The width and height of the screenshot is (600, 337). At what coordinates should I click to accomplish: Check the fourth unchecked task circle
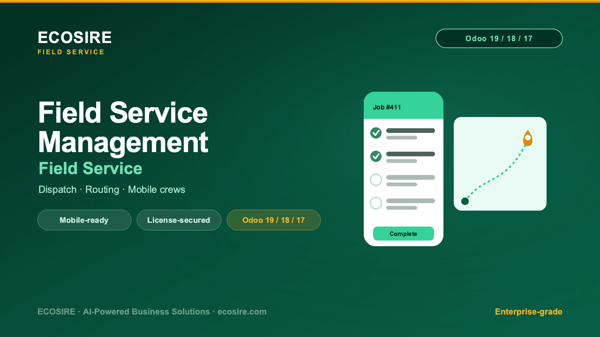tap(376, 203)
